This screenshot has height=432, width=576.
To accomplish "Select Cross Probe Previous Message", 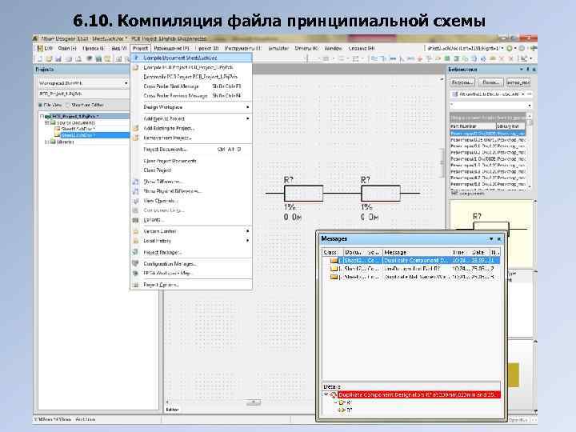I will (x=191, y=95).
